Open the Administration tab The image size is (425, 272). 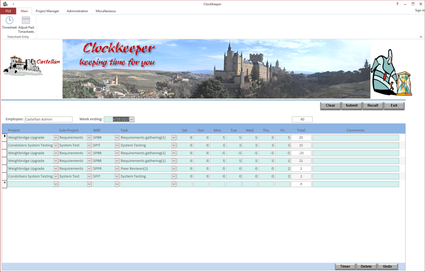pyautogui.click(x=77, y=11)
